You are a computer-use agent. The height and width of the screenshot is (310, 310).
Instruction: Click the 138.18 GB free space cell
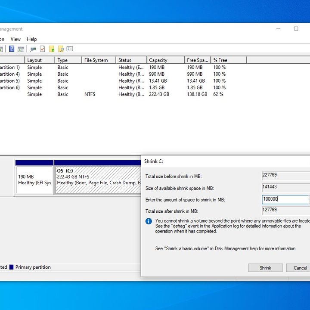pos(197,94)
